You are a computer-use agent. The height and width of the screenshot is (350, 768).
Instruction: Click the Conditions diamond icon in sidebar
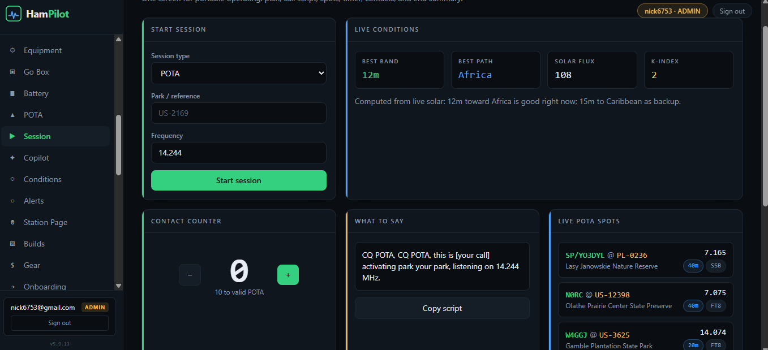tap(12, 179)
